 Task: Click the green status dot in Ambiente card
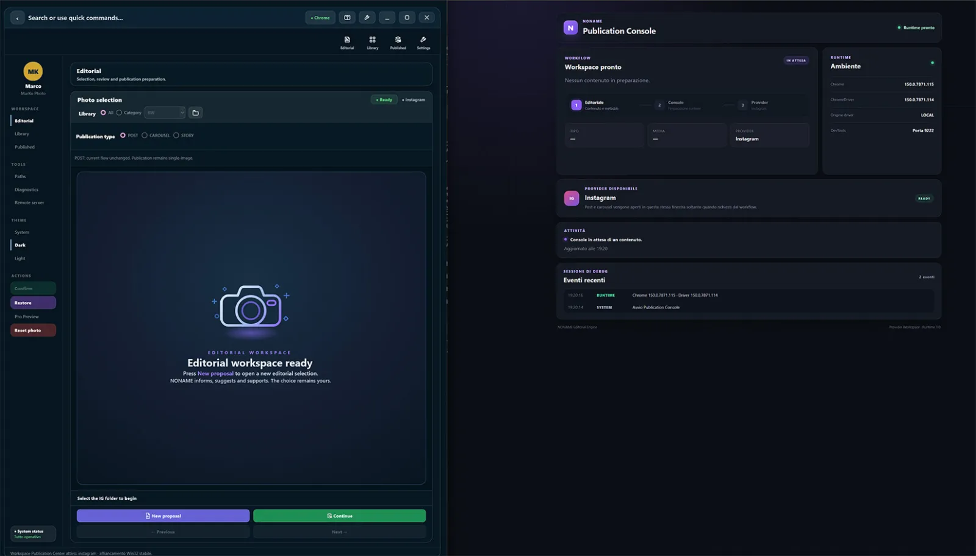932,63
